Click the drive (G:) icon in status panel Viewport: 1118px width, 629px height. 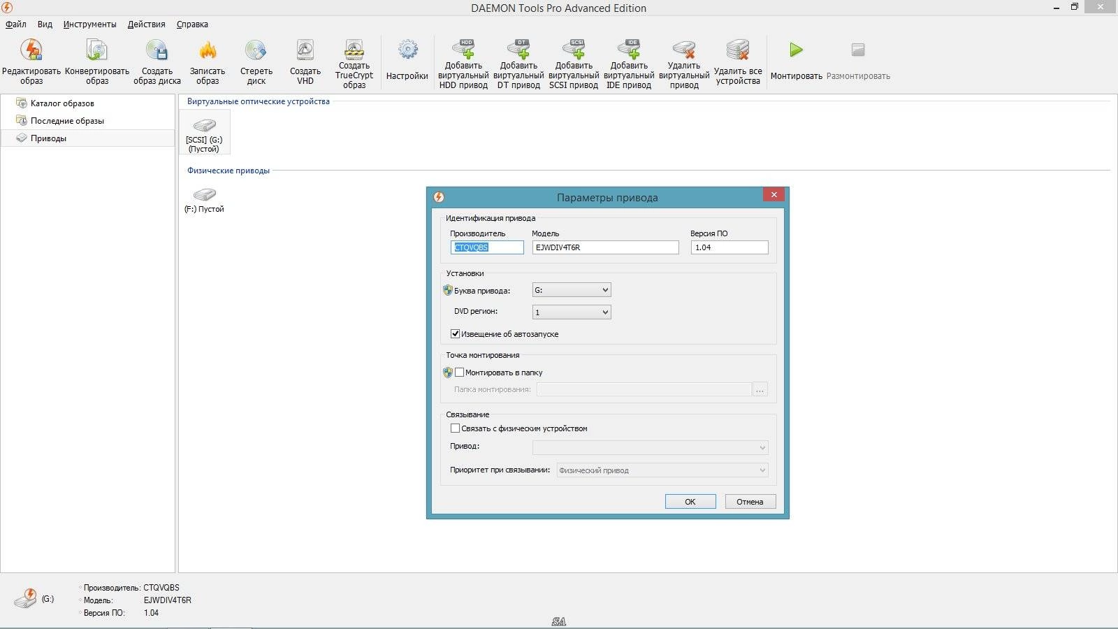pos(26,598)
